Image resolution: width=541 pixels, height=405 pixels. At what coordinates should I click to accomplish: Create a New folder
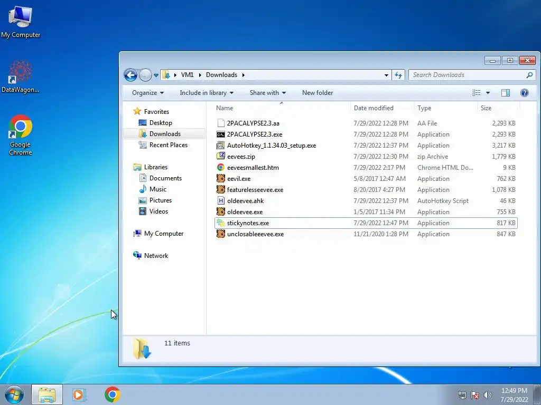point(318,93)
